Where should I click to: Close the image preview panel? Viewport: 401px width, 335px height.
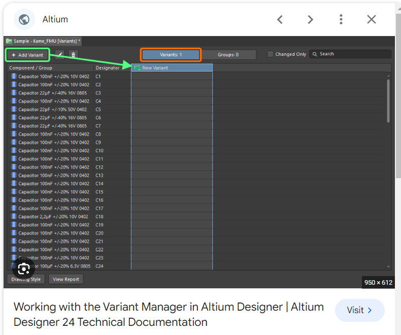tap(372, 19)
